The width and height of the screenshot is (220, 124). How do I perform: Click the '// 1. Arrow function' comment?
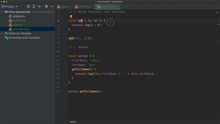(x=96, y=12)
